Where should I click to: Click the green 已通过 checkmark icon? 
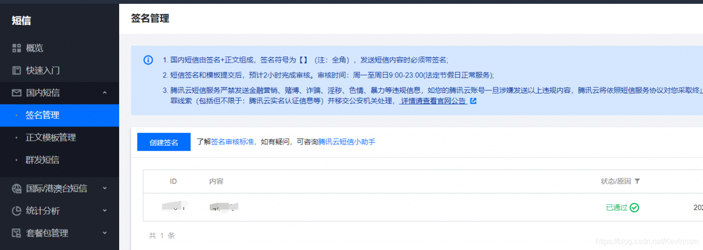[x=634, y=208]
